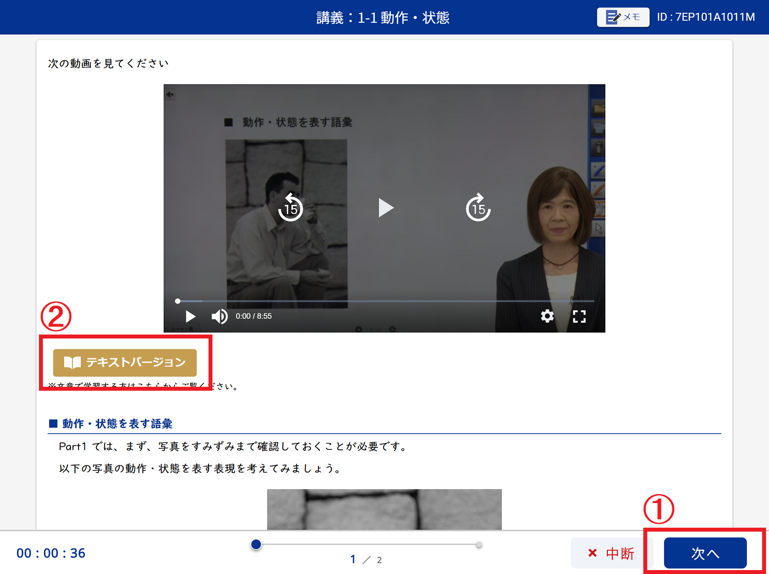The width and height of the screenshot is (769, 574).
Task: Select the first page progress dot
Action: pyautogui.click(x=256, y=544)
